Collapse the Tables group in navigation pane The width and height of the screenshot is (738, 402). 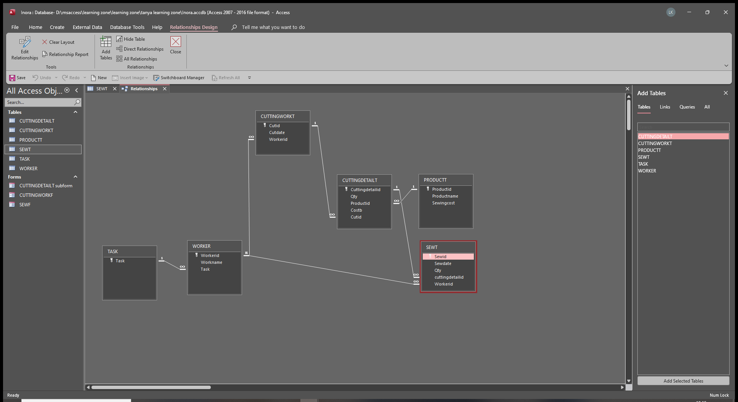tap(75, 112)
